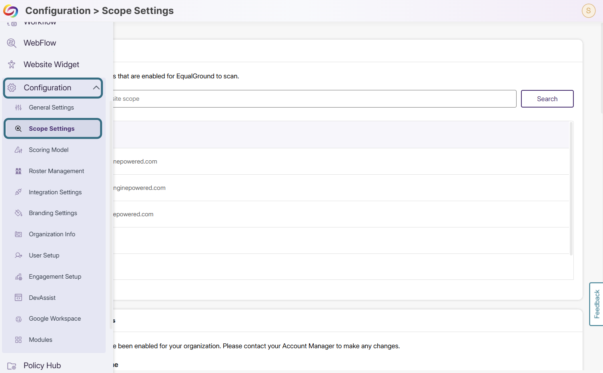Navigate to Branding Settings

53,213
